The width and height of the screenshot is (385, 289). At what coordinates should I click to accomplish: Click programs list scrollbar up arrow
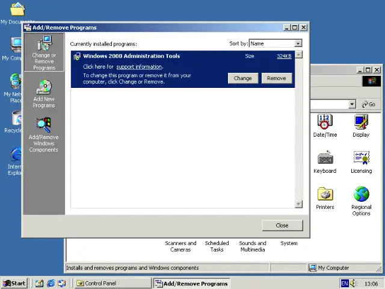[x=298, y=55]
